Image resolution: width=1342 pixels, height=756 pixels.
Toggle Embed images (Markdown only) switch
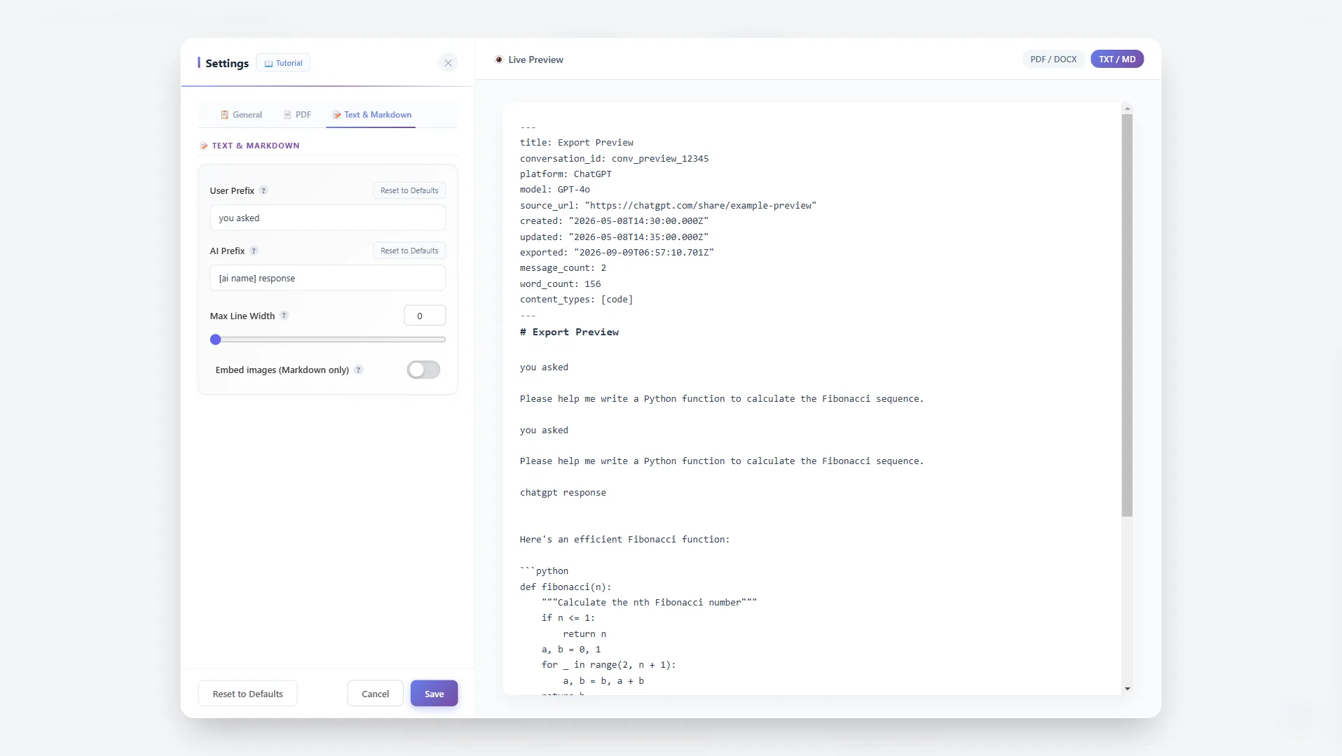423,370
